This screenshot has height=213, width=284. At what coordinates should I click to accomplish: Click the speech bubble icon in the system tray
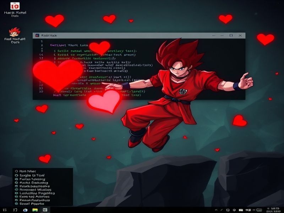point(234,210)
